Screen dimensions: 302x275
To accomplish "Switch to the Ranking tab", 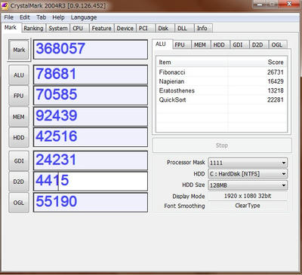I will point(33,29).
